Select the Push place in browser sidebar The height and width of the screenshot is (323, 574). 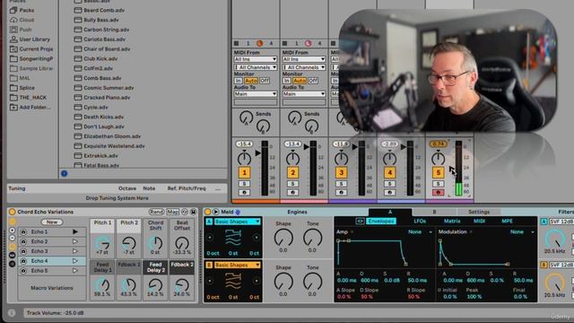pyautogui.click(x=21, y=30)
